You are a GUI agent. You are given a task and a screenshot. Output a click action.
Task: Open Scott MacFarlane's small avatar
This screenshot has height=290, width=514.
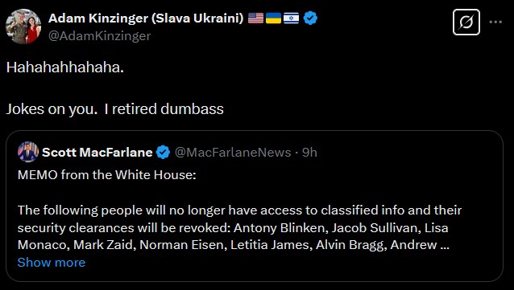click(28, 152)
